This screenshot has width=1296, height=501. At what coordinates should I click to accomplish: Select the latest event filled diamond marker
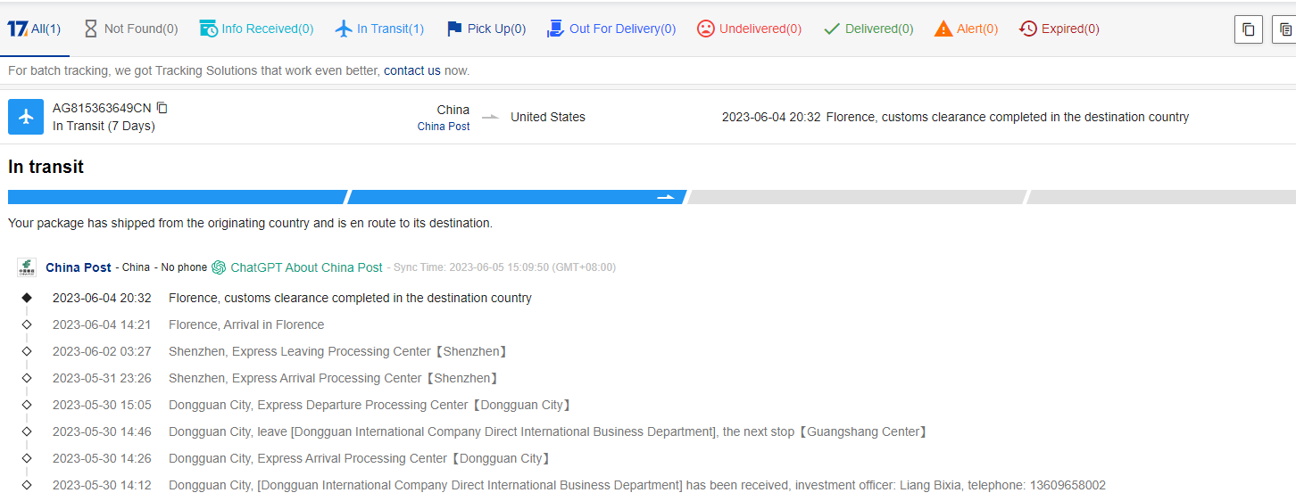(x=27, y=298)
